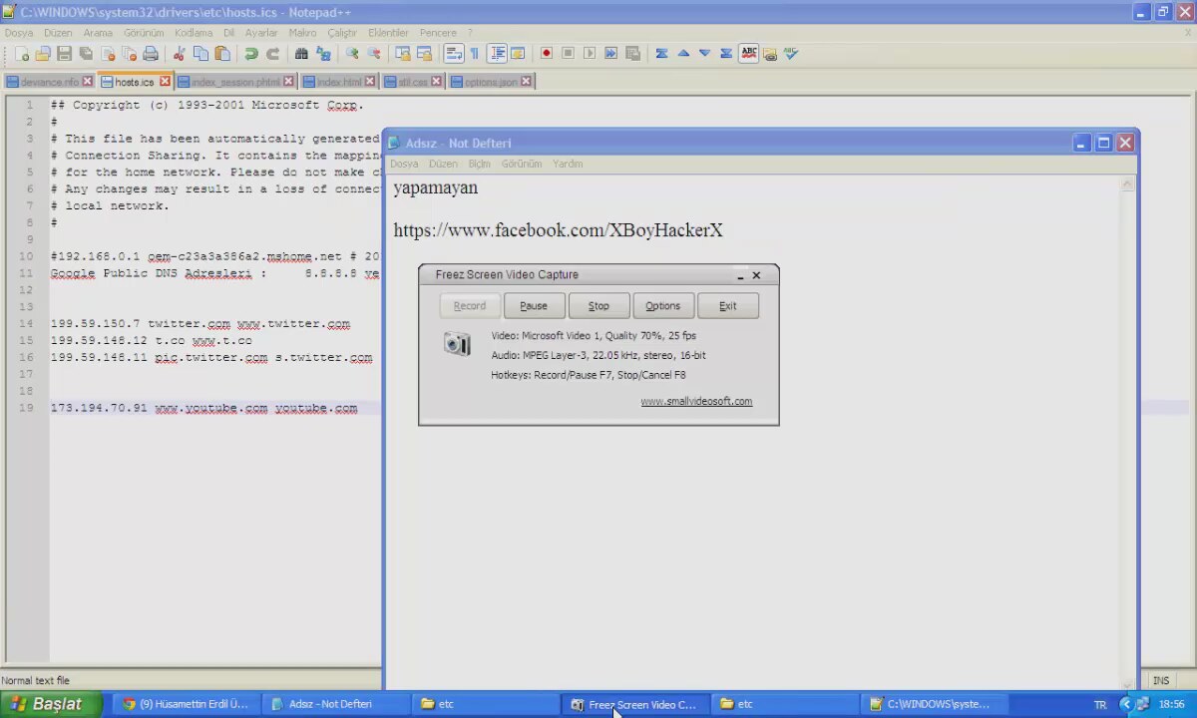Click the word yapamayan in Not Defteri
The image size is (1197, 718).
435,187
